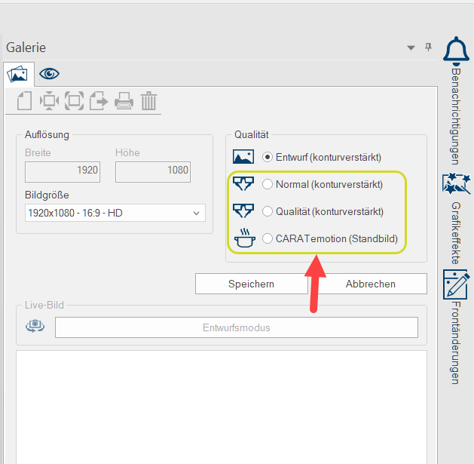Select Entwurf (konturverstärkt) quality option

[x=268, y=158]
